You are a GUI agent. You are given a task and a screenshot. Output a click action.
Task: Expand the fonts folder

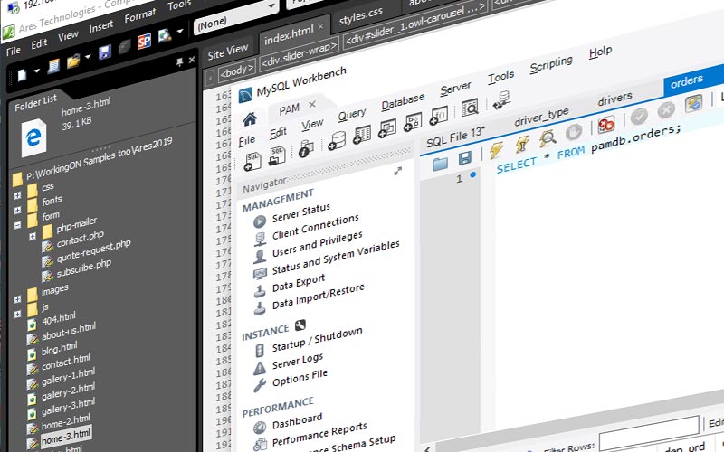coord(17,211)
